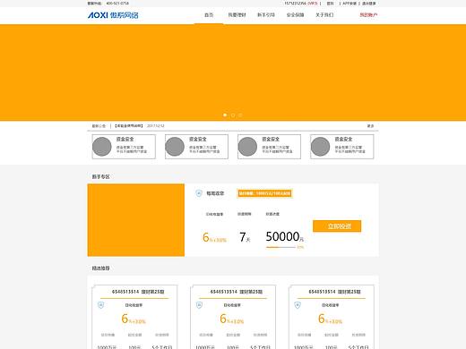The image size is (466, 349).
Task: Click the shield icon on the left product card
Action: [x=101, y=305]
